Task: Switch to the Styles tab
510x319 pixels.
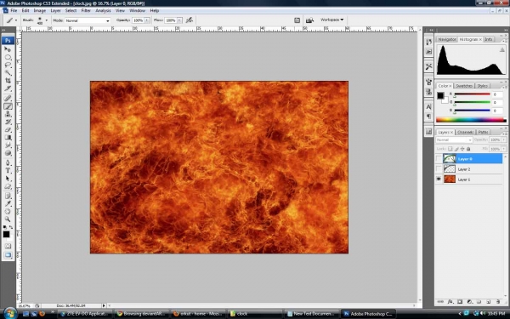Action: point(482,86)
